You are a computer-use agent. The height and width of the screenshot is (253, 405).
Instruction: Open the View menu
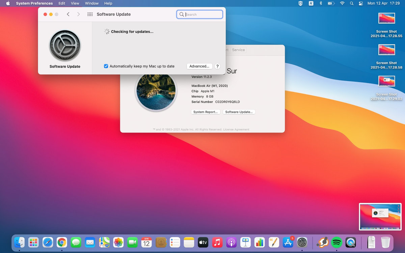pos(75,3)
